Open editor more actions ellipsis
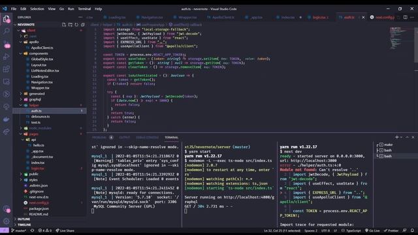 coord(412,17)
